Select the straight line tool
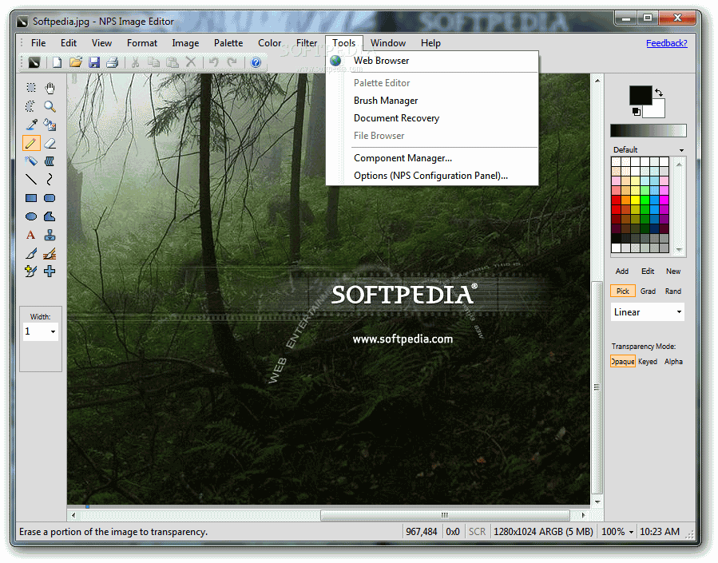This screenshot has width=718, height=563. 31,180
